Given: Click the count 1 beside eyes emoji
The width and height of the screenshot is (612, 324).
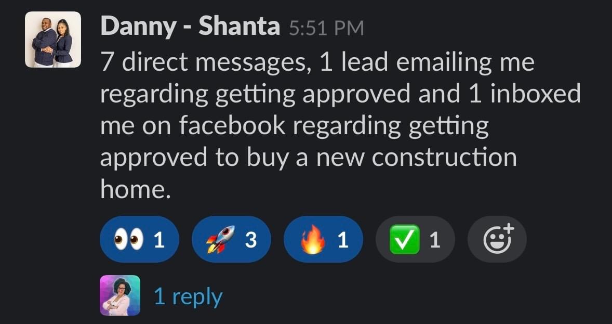Looking at the screenshot, I should [x=159, y=240].
